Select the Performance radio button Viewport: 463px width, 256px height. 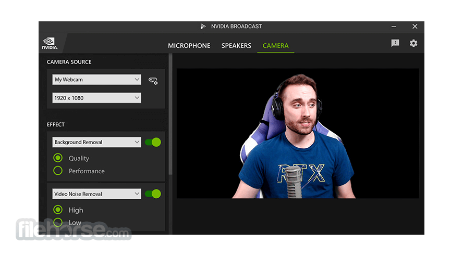[58, 171]
